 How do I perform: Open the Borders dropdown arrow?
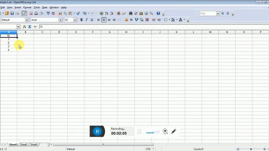[169, 20]
